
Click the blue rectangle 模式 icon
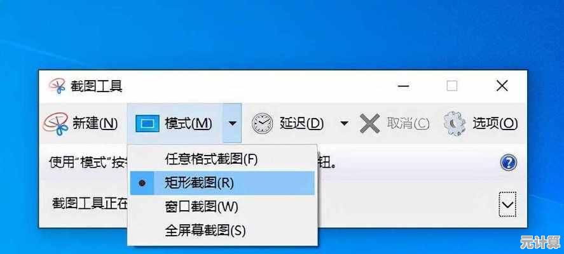148,124
